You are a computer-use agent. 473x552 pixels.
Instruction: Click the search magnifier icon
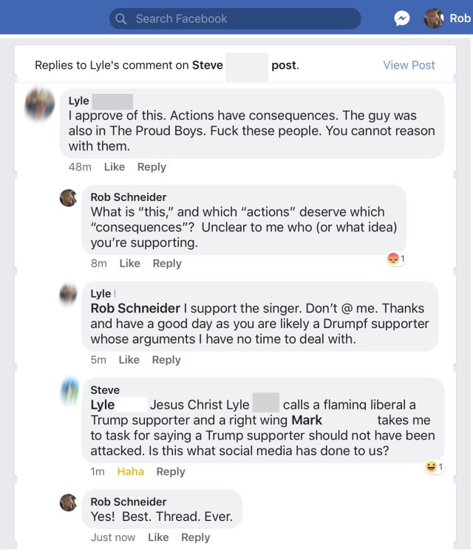click(x=121, y=18)
